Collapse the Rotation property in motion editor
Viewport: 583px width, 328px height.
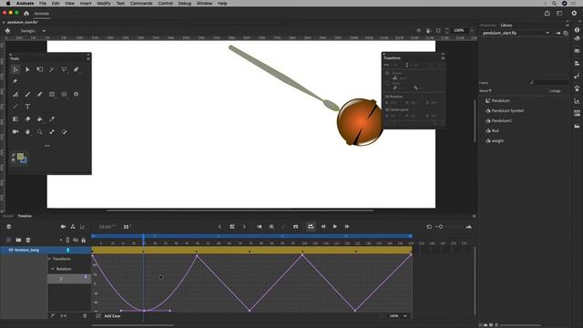click(53, 269)
